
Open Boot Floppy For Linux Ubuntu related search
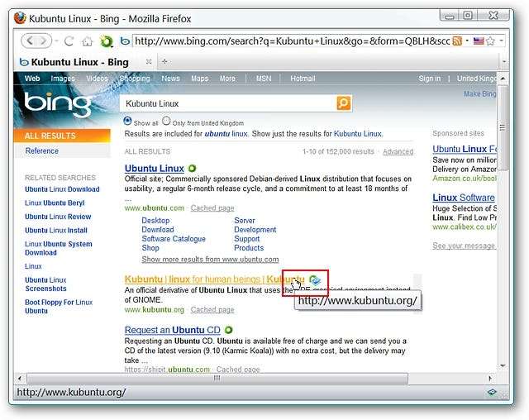point(59,306)
